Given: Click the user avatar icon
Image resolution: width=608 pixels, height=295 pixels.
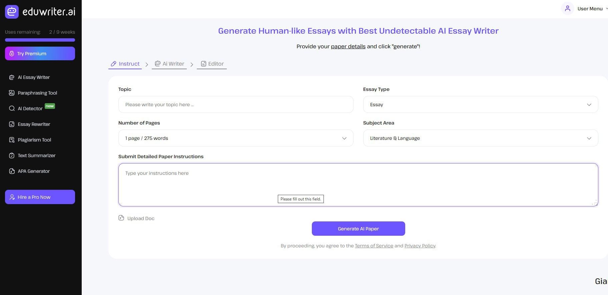Looking at the screenshot, I should pos(567,9).
